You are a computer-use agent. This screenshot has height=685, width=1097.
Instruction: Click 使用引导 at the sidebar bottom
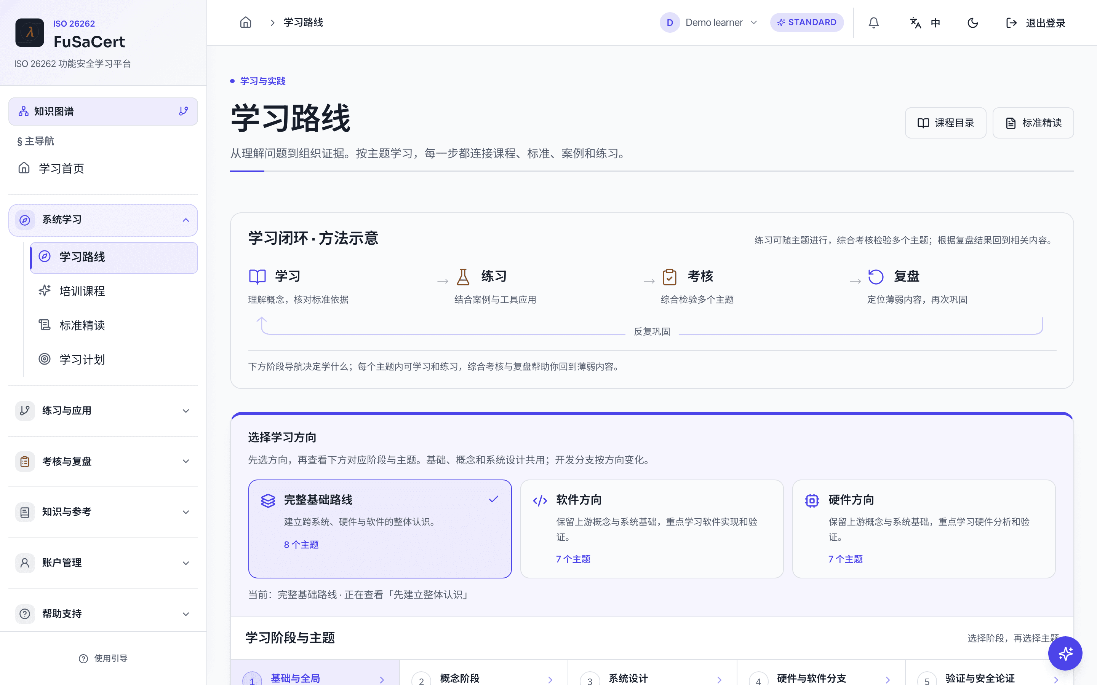pyautogui.click(x=103, y=658)
